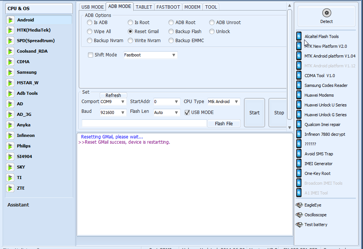Click the Refresh button
363x249 pixels.
(x=113, y=95)
